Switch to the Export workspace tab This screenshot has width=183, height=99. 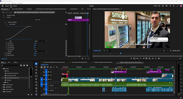[15, 6]
